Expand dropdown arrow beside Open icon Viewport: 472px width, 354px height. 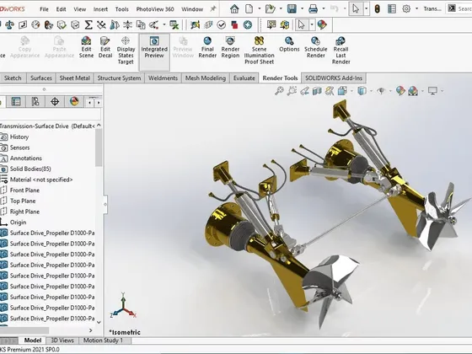pyautogui.click(x=281, y=8)
